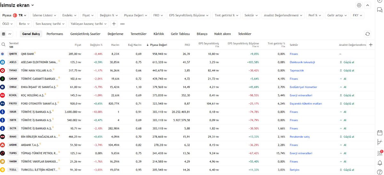384x175 pixels.
Task: Click the refresh screener icon
Action: 368,34
